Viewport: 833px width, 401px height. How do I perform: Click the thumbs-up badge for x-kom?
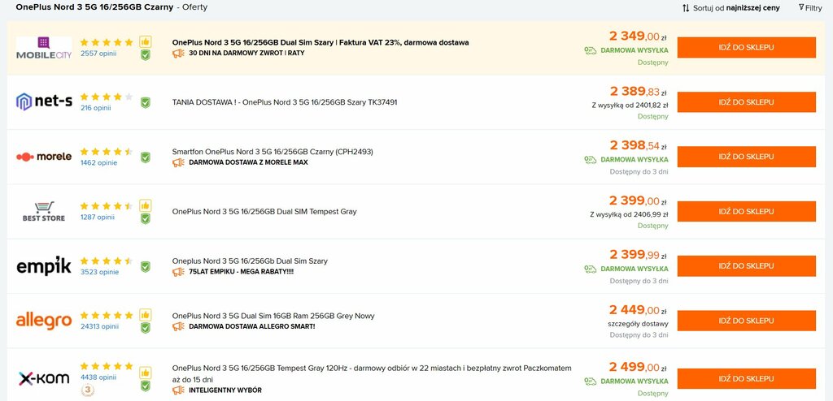(145, 373)
